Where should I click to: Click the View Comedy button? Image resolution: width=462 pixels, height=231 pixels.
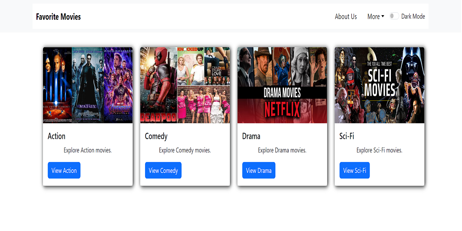(163, 170)
